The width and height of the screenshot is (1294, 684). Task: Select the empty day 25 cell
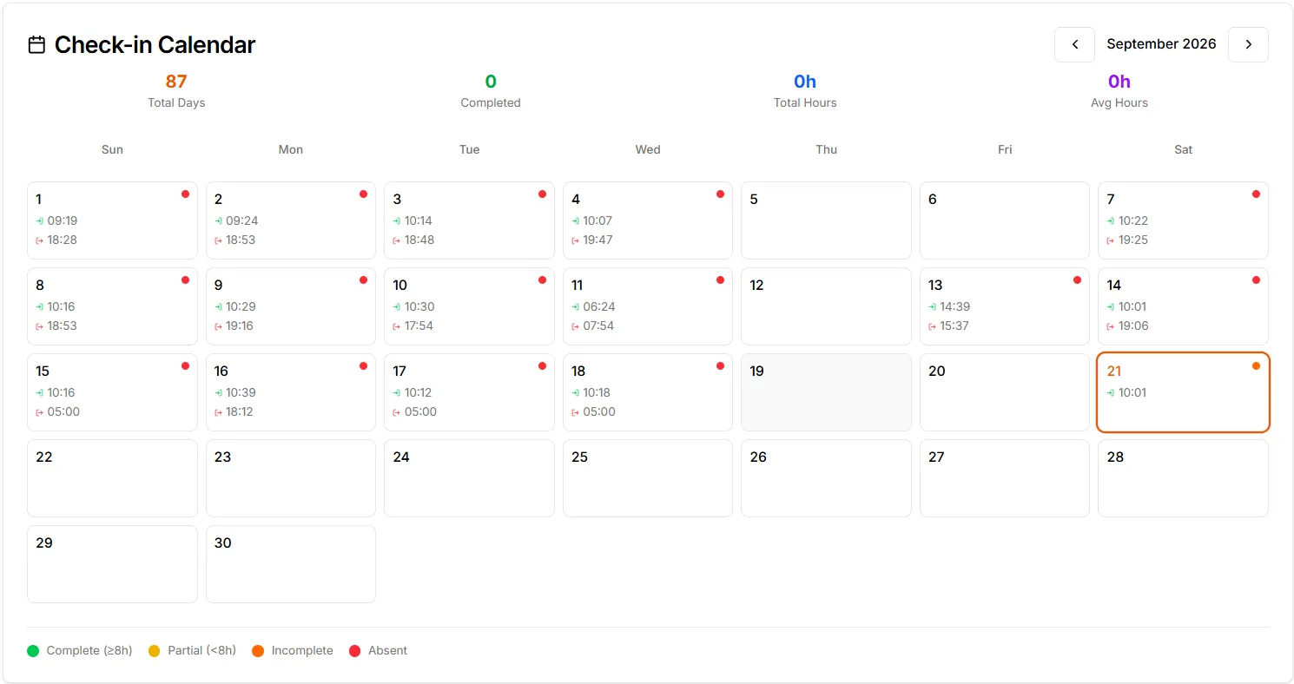point(648,478)
